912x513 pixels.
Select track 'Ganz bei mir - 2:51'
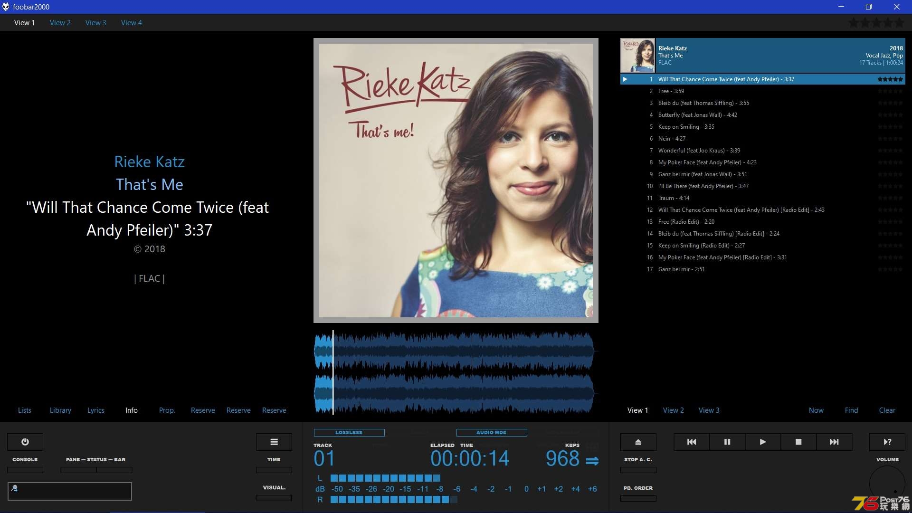click(763, 269)
